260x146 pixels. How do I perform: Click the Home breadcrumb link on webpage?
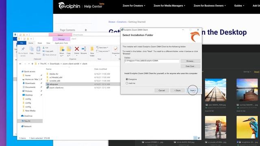click(112, 22)
